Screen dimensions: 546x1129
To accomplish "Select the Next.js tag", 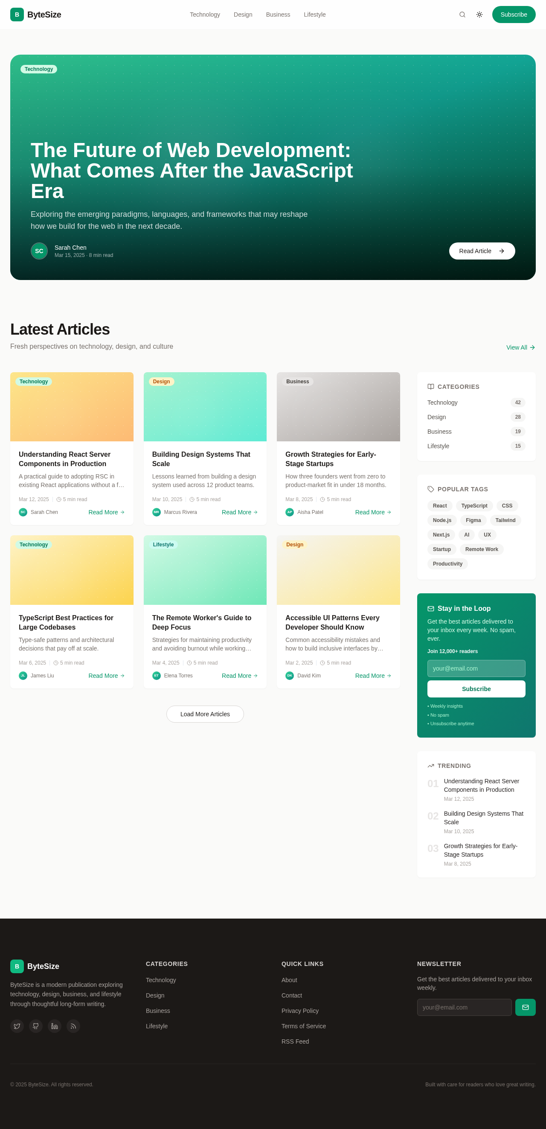I will [441, 535].
